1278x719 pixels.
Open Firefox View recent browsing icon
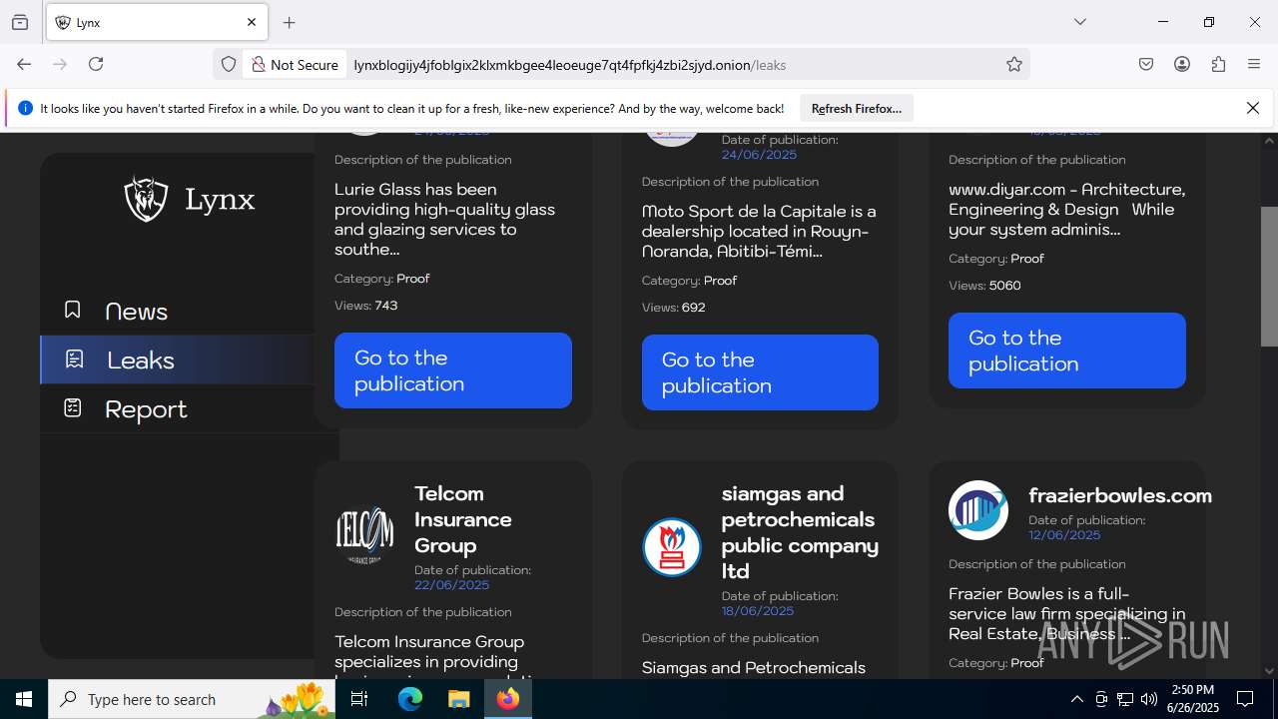click(20, 22)
